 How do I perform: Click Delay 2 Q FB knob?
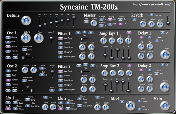point(150,89)
